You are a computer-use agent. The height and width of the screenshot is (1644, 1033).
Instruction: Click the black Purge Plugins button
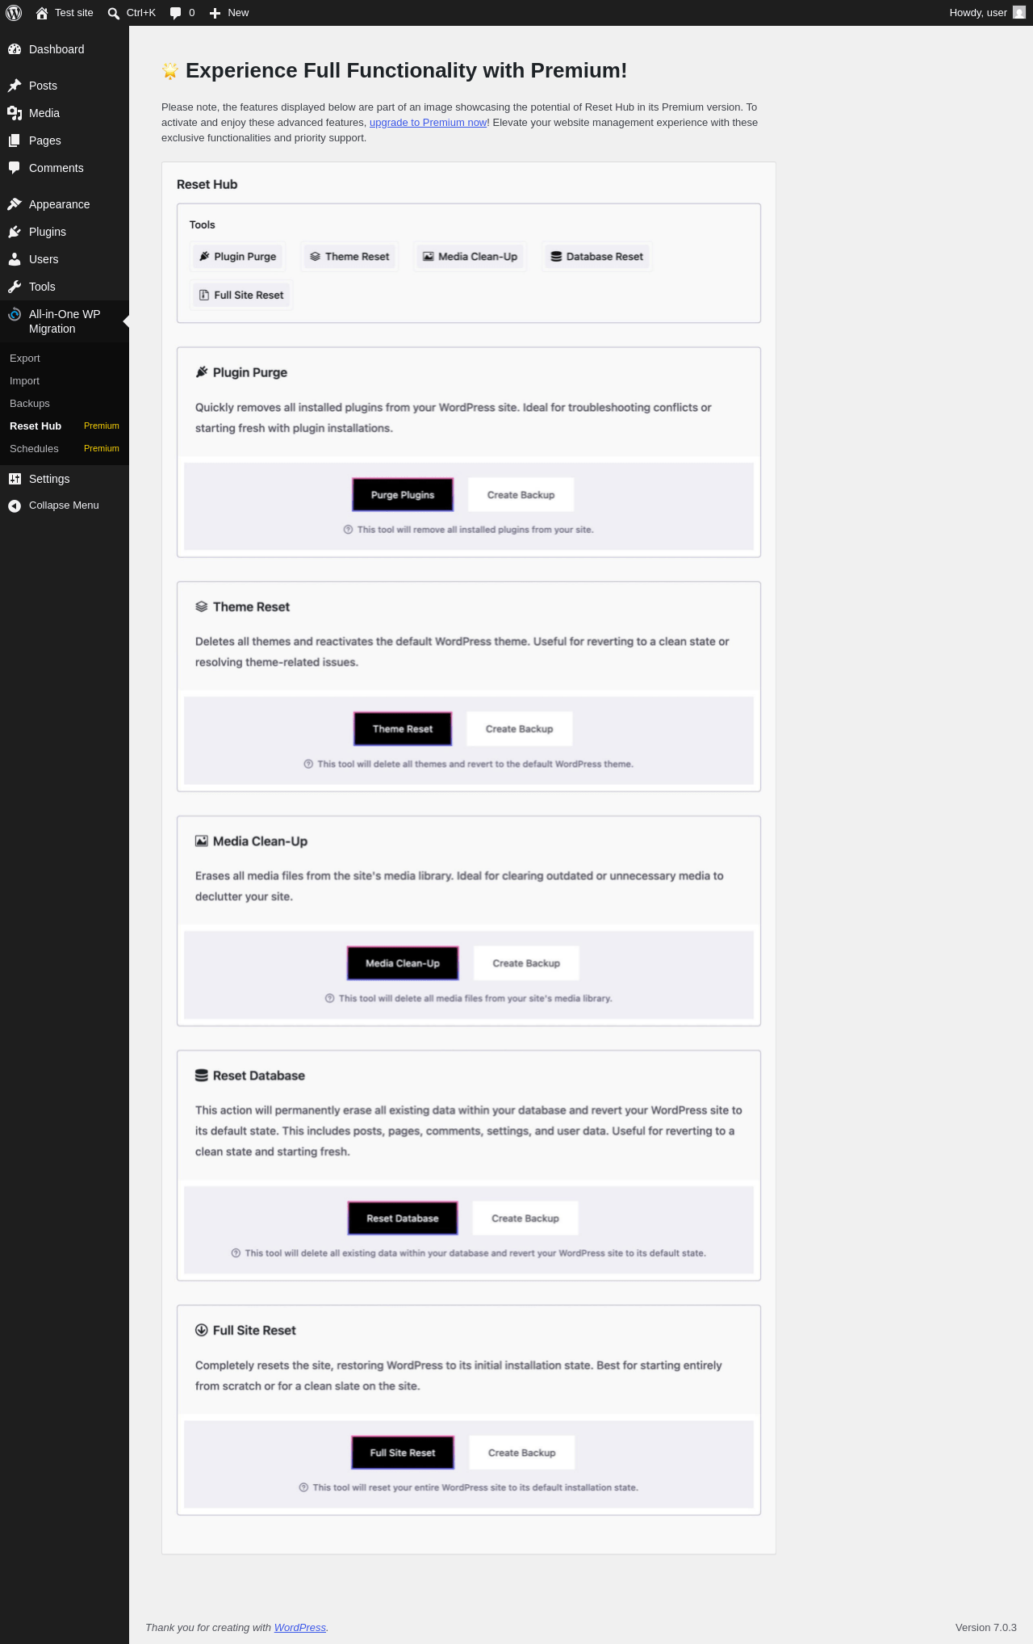pyautogui.click(x=403, y=495)
